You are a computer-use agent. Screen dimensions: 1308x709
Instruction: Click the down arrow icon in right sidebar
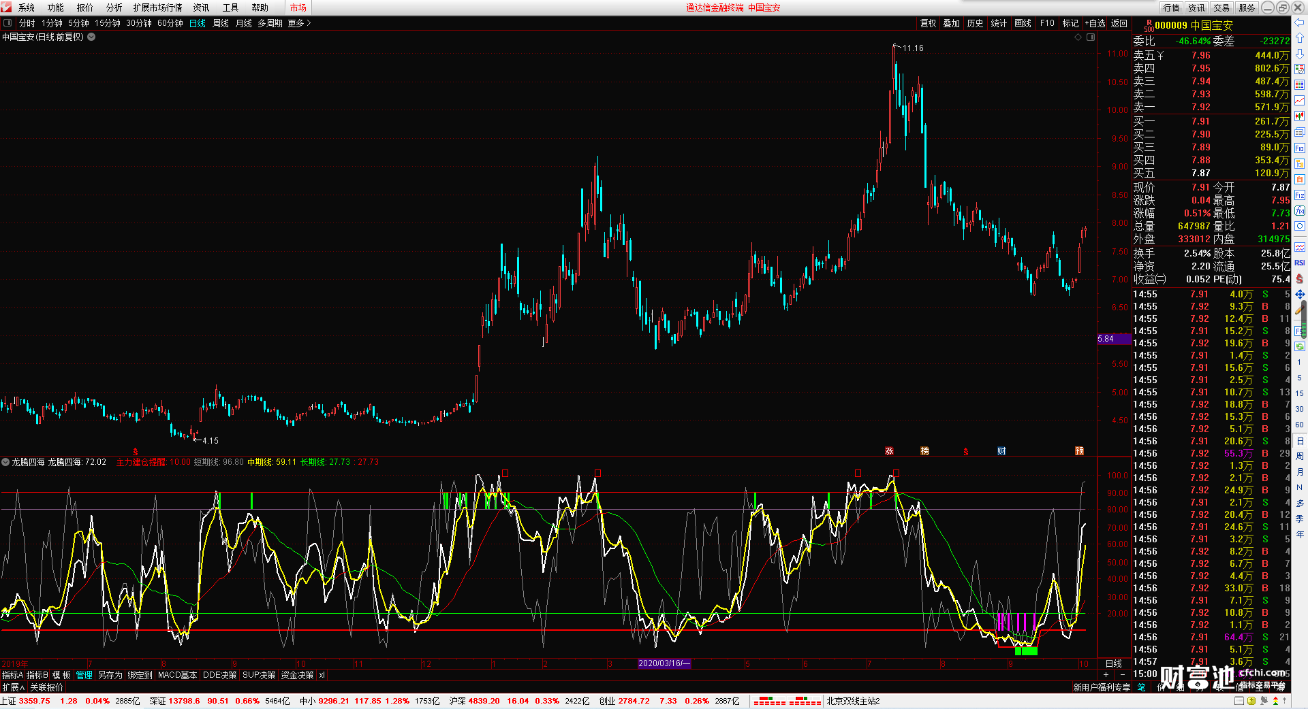point(1299,54)
